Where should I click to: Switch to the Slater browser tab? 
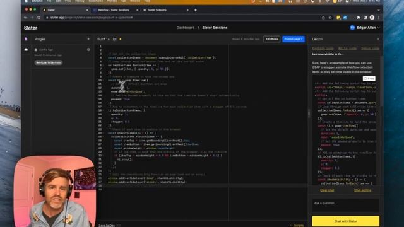click(x=66, y=10)
